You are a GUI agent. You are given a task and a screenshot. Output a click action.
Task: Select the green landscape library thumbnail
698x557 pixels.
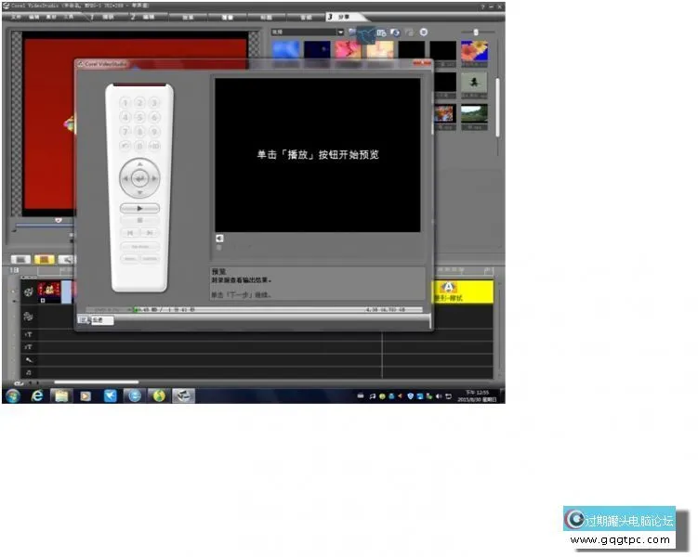click(474, 114)
